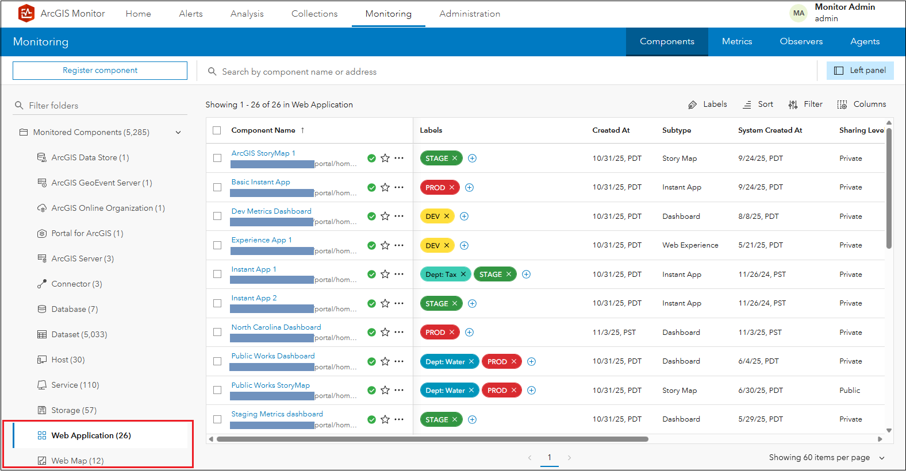Open the Collections tab

314,14
